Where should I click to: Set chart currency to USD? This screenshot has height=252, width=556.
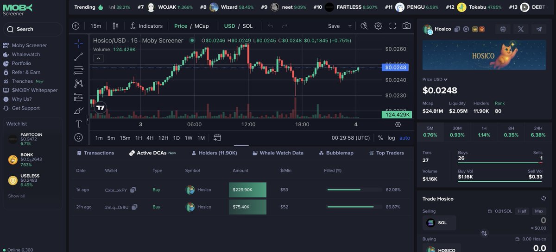pyautogui.click(x=229, y=26)
